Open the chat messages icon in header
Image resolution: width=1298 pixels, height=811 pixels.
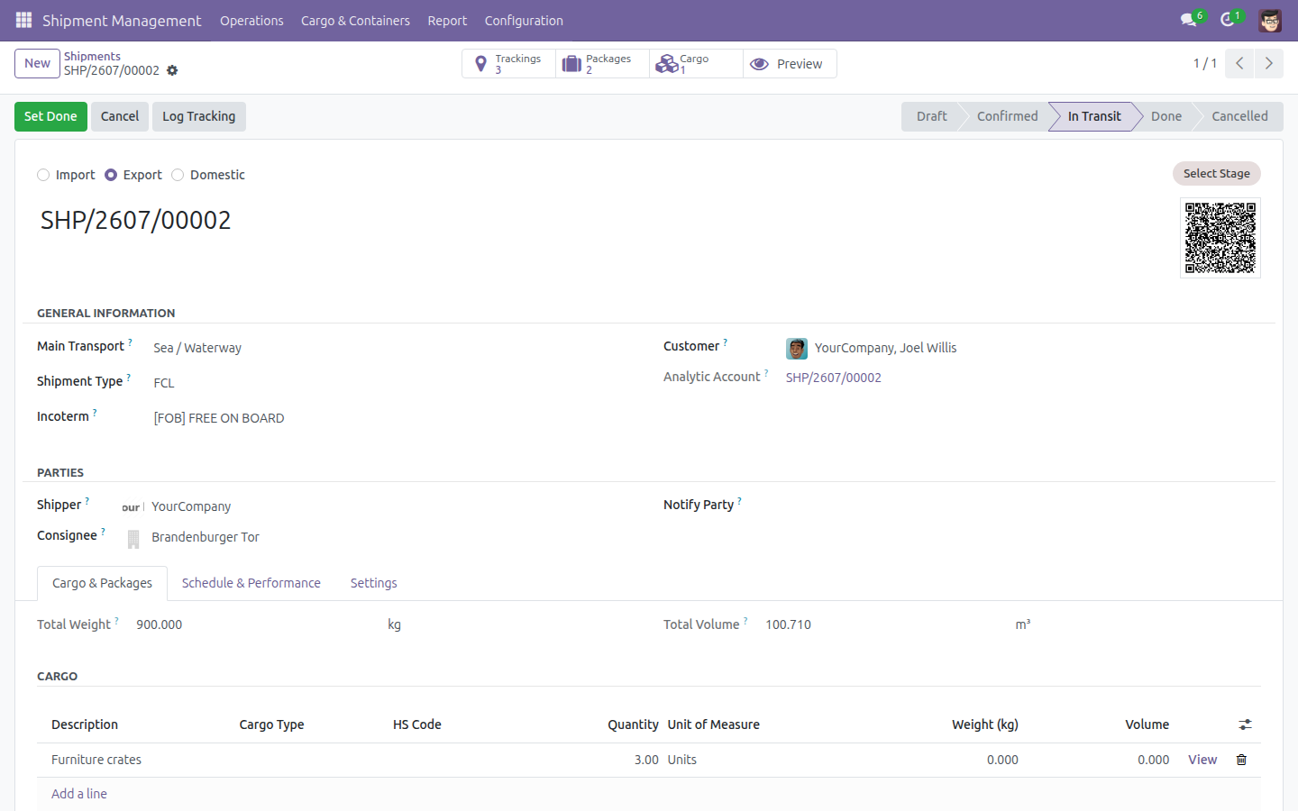pos(1188,20)
